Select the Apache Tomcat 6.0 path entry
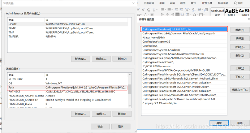 tap(184, 99)
